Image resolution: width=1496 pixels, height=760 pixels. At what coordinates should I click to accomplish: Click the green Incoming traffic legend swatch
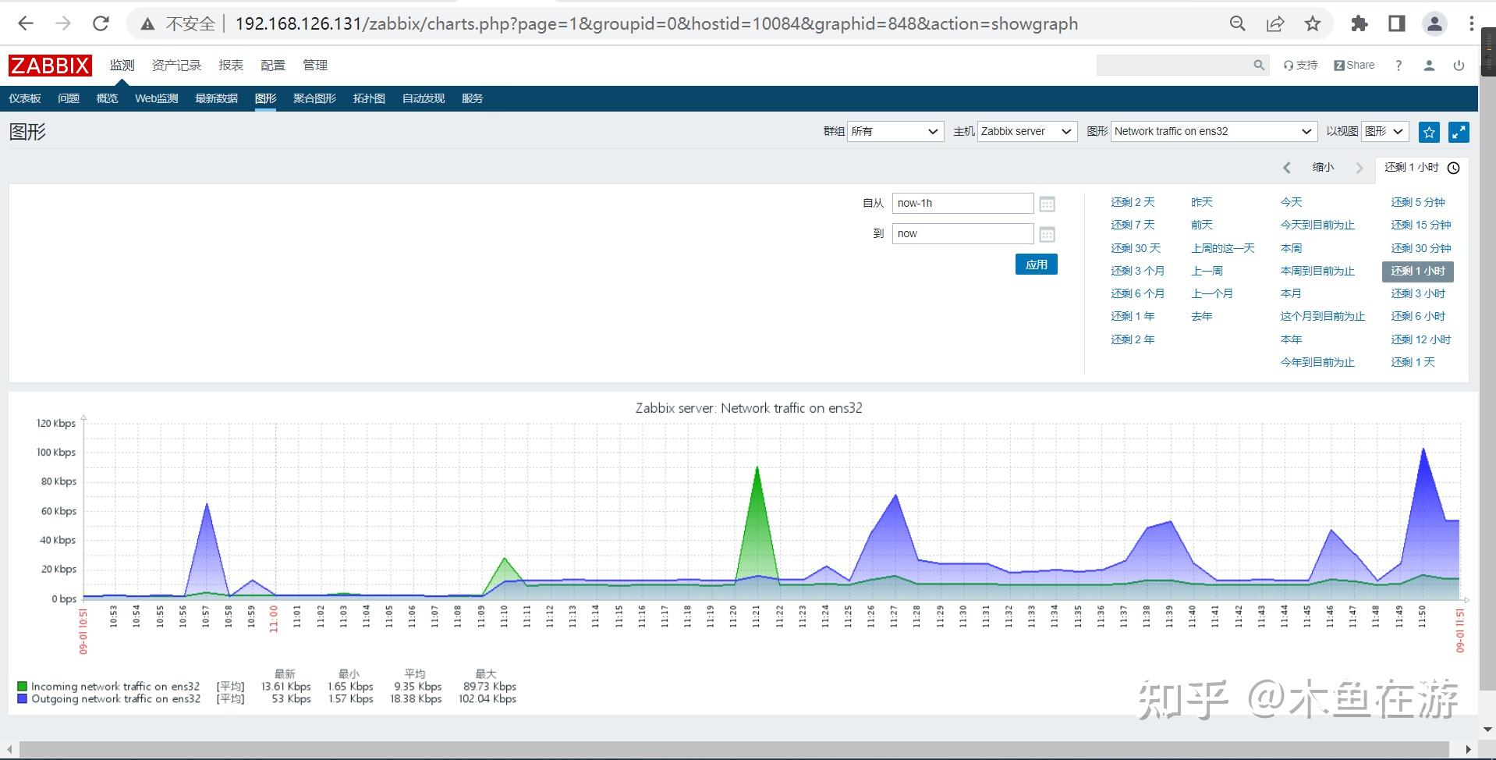tap(22, 687)
